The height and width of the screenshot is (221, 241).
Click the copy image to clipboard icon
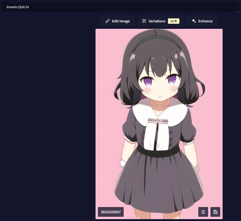coord(203,212)
